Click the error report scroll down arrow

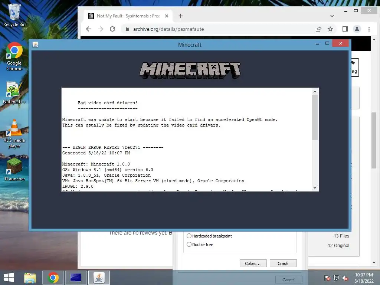(x=315, y=187)
